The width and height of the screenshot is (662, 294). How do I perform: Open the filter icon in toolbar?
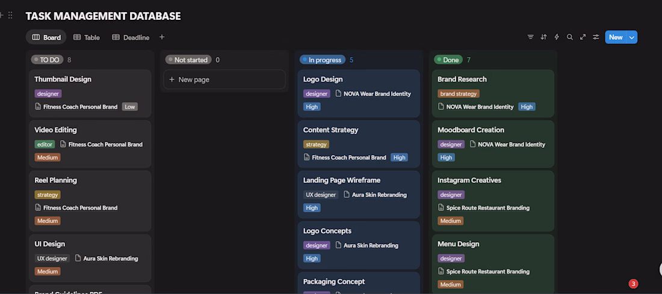point(530,37)
